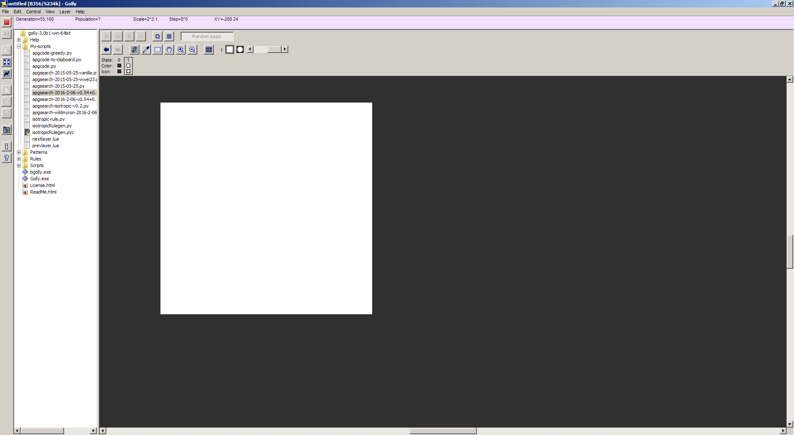Toggle Hyperspeed lightning button
This screenshot has height=435, width=794.
pos(7,74)
